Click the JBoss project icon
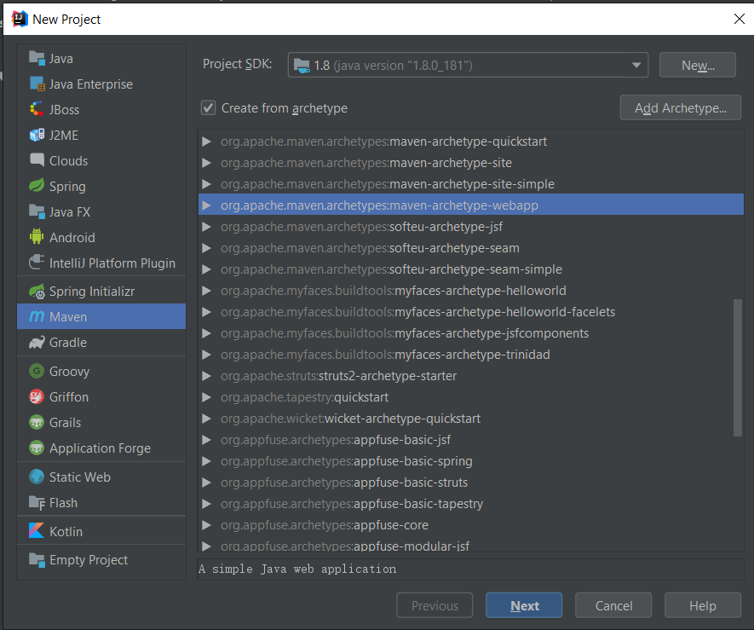Image resolution: width=754 pixels, height=630 pixels. coord(36,110)
